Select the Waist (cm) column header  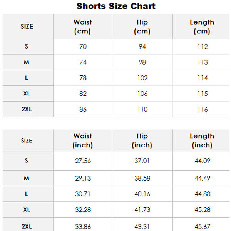83,27
